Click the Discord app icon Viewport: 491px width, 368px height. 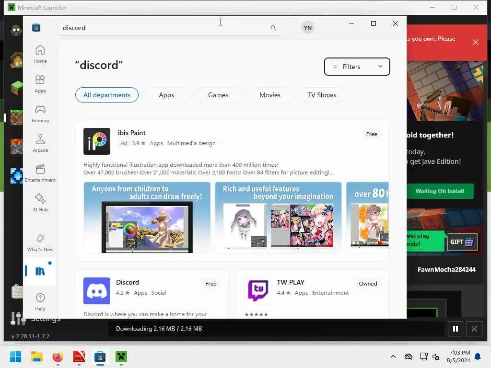click(97, 291)
